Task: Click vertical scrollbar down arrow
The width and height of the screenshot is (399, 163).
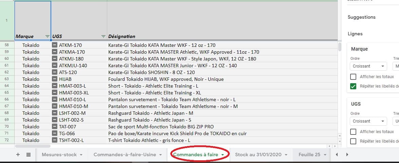Action: pos(340,141)
